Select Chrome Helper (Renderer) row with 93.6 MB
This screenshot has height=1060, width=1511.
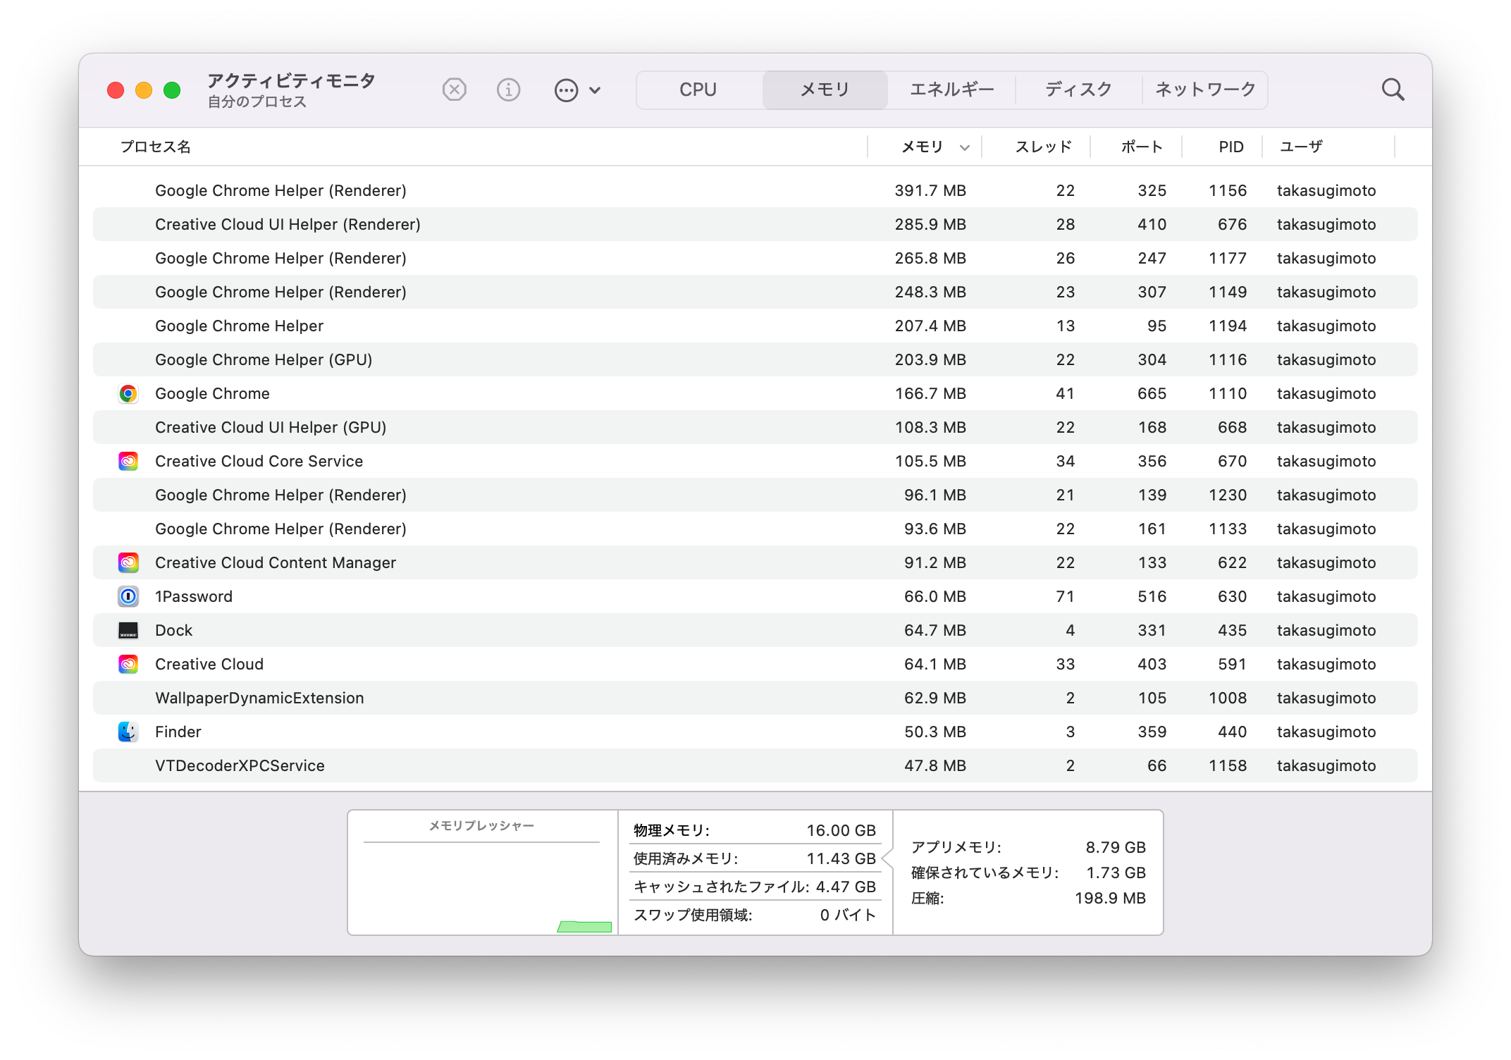point(755,529)
